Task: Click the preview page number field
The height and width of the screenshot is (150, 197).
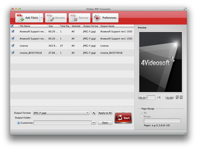Action: point(151,97)
